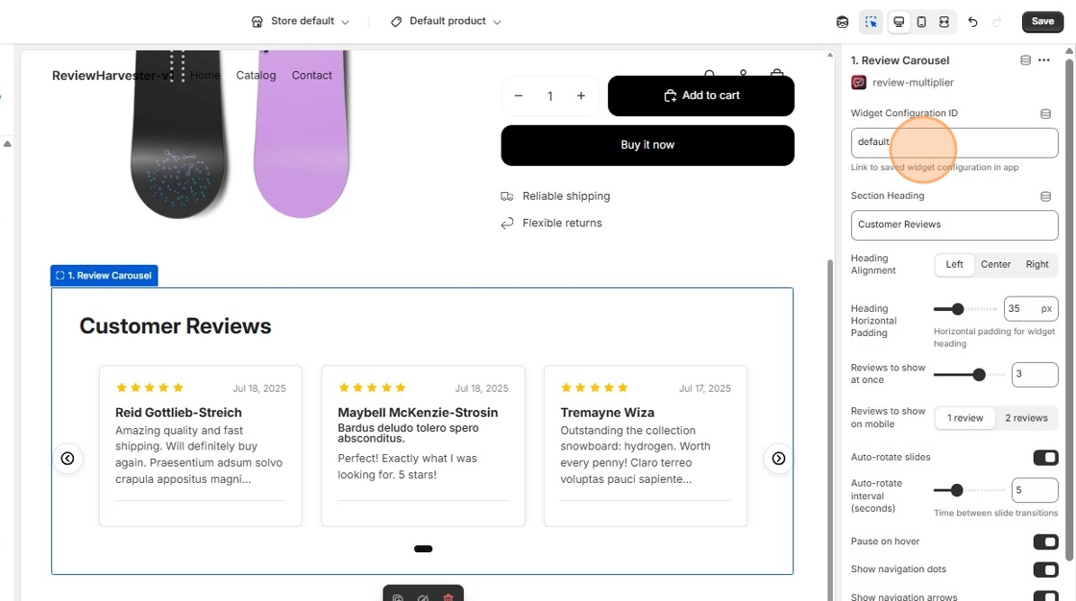Toggle Pause on hover off
This screenshot has width=1076, height=601.
1045,541
